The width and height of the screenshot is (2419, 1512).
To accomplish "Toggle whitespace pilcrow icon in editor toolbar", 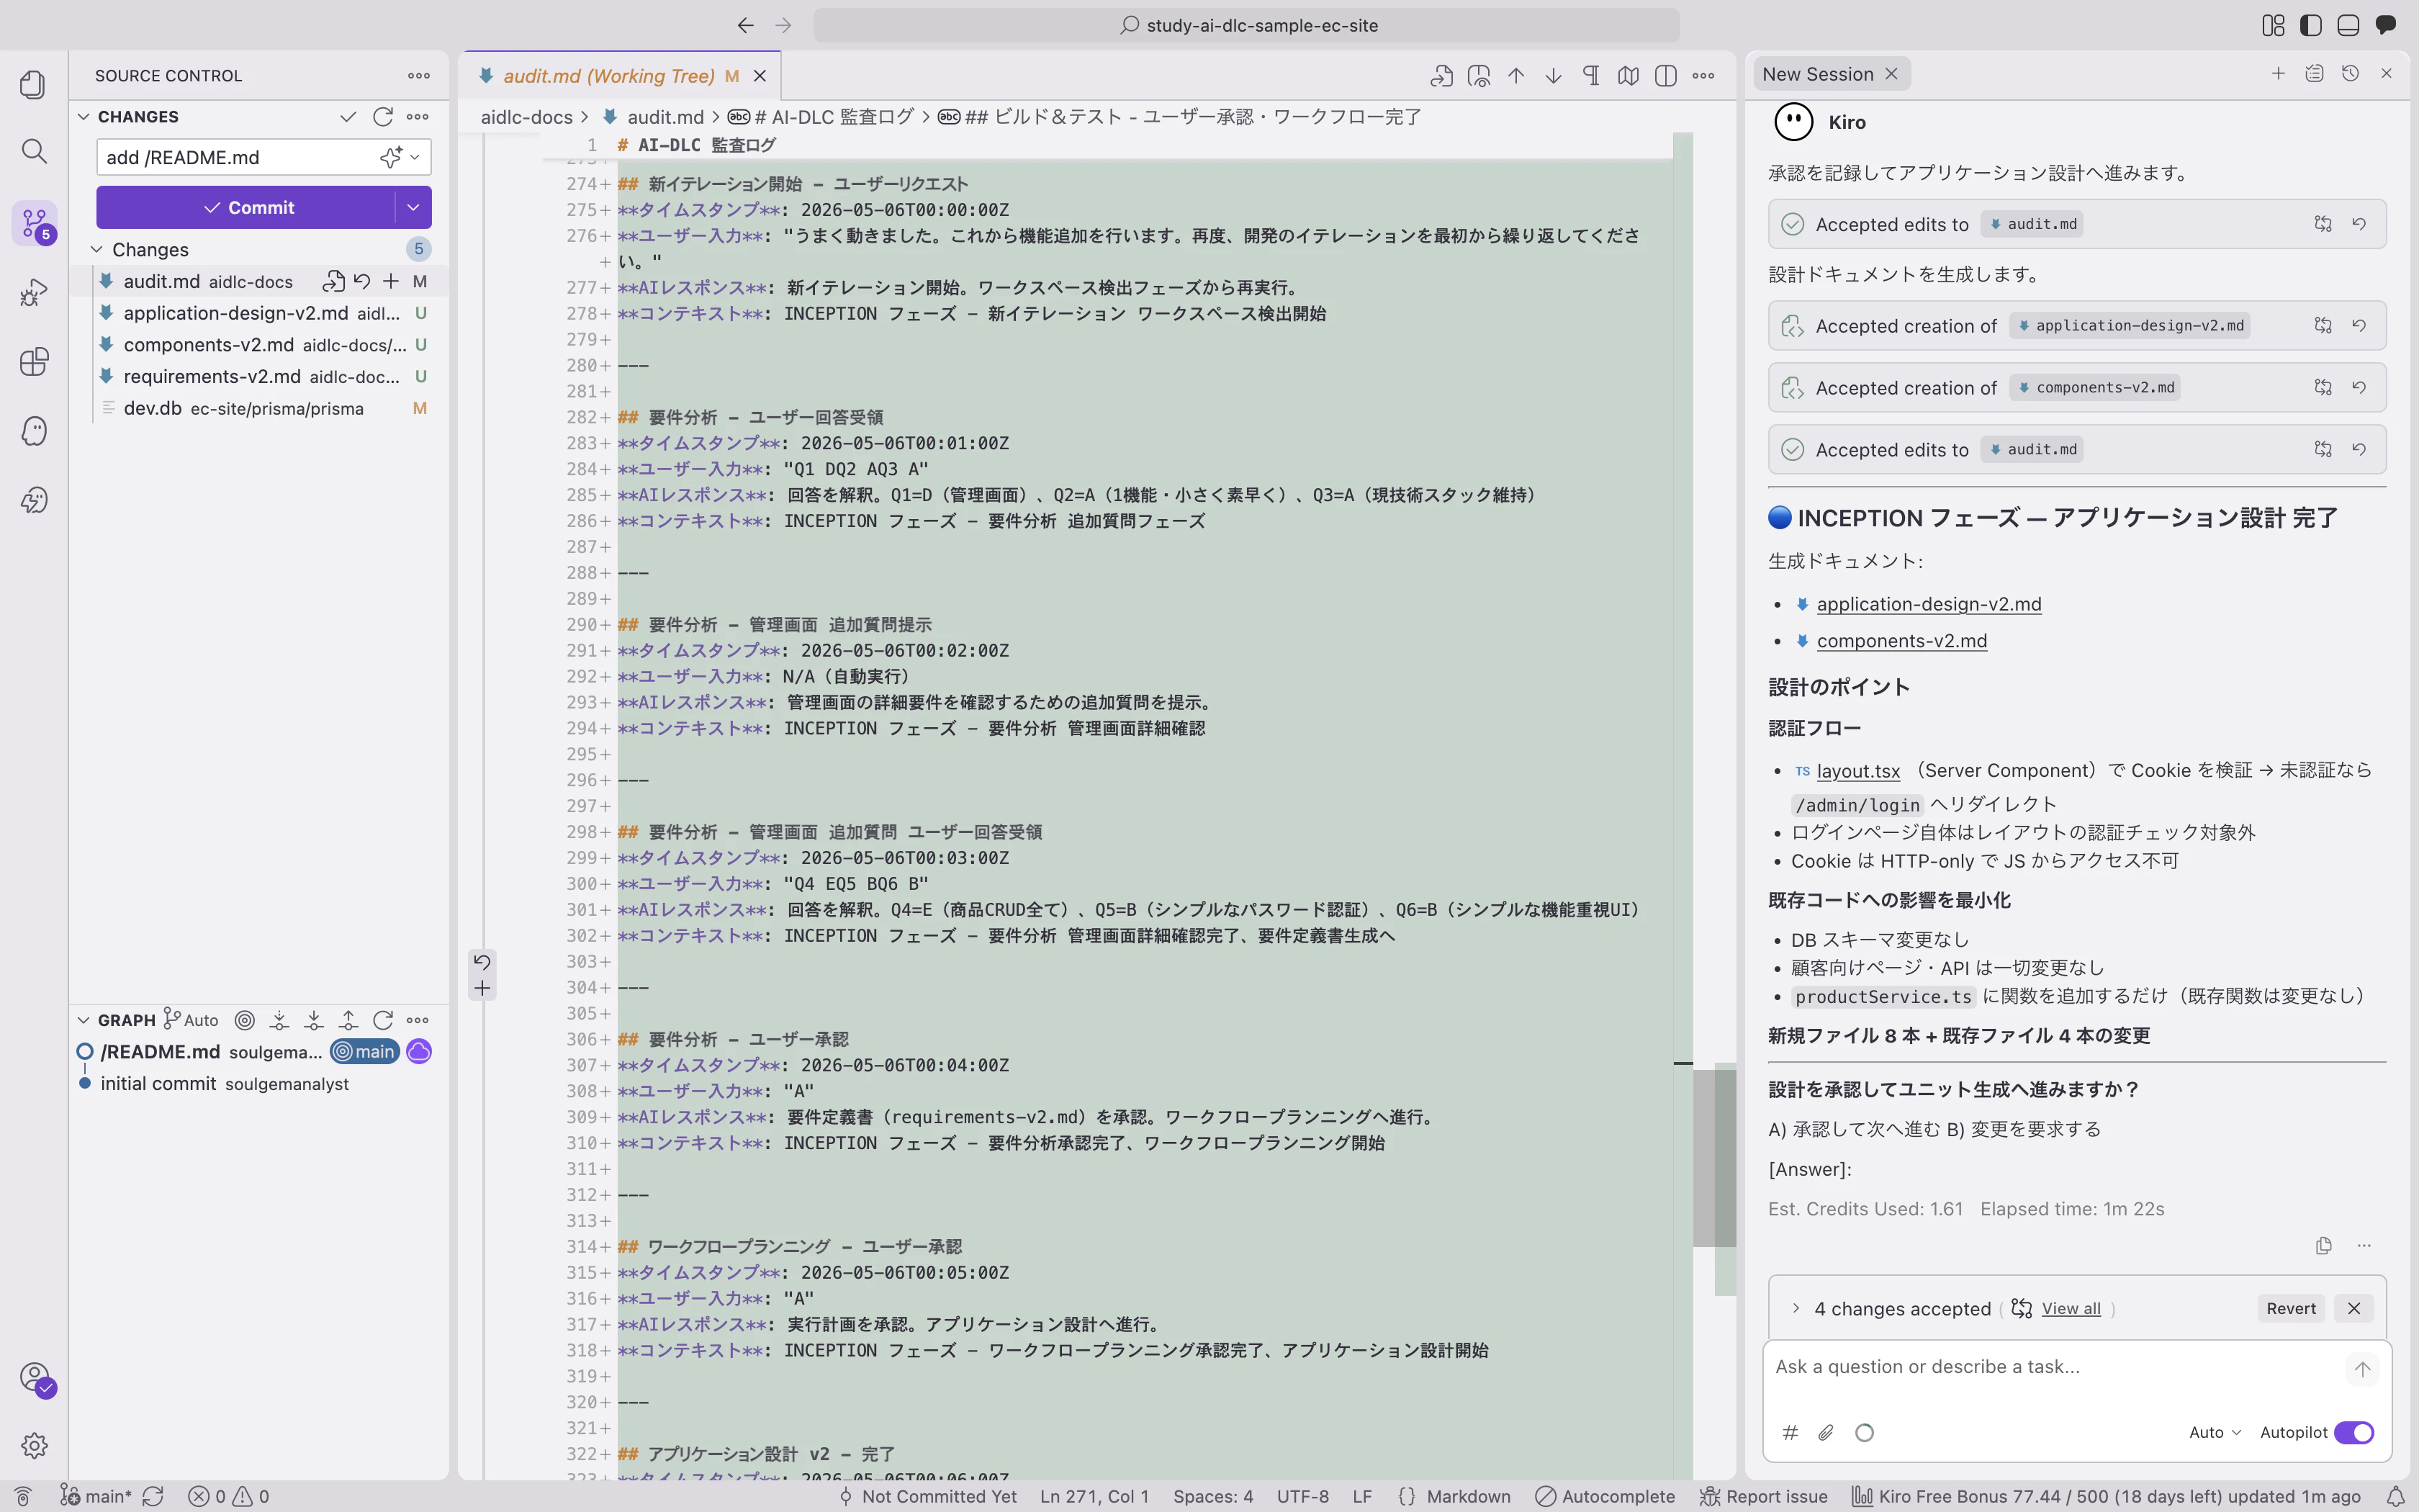I will (1591, 76).
